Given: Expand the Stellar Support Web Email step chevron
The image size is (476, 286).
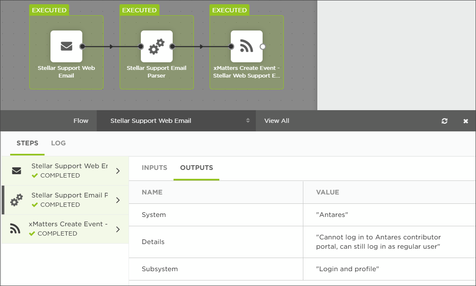Looking at the screenshot, I should [118, 171].
